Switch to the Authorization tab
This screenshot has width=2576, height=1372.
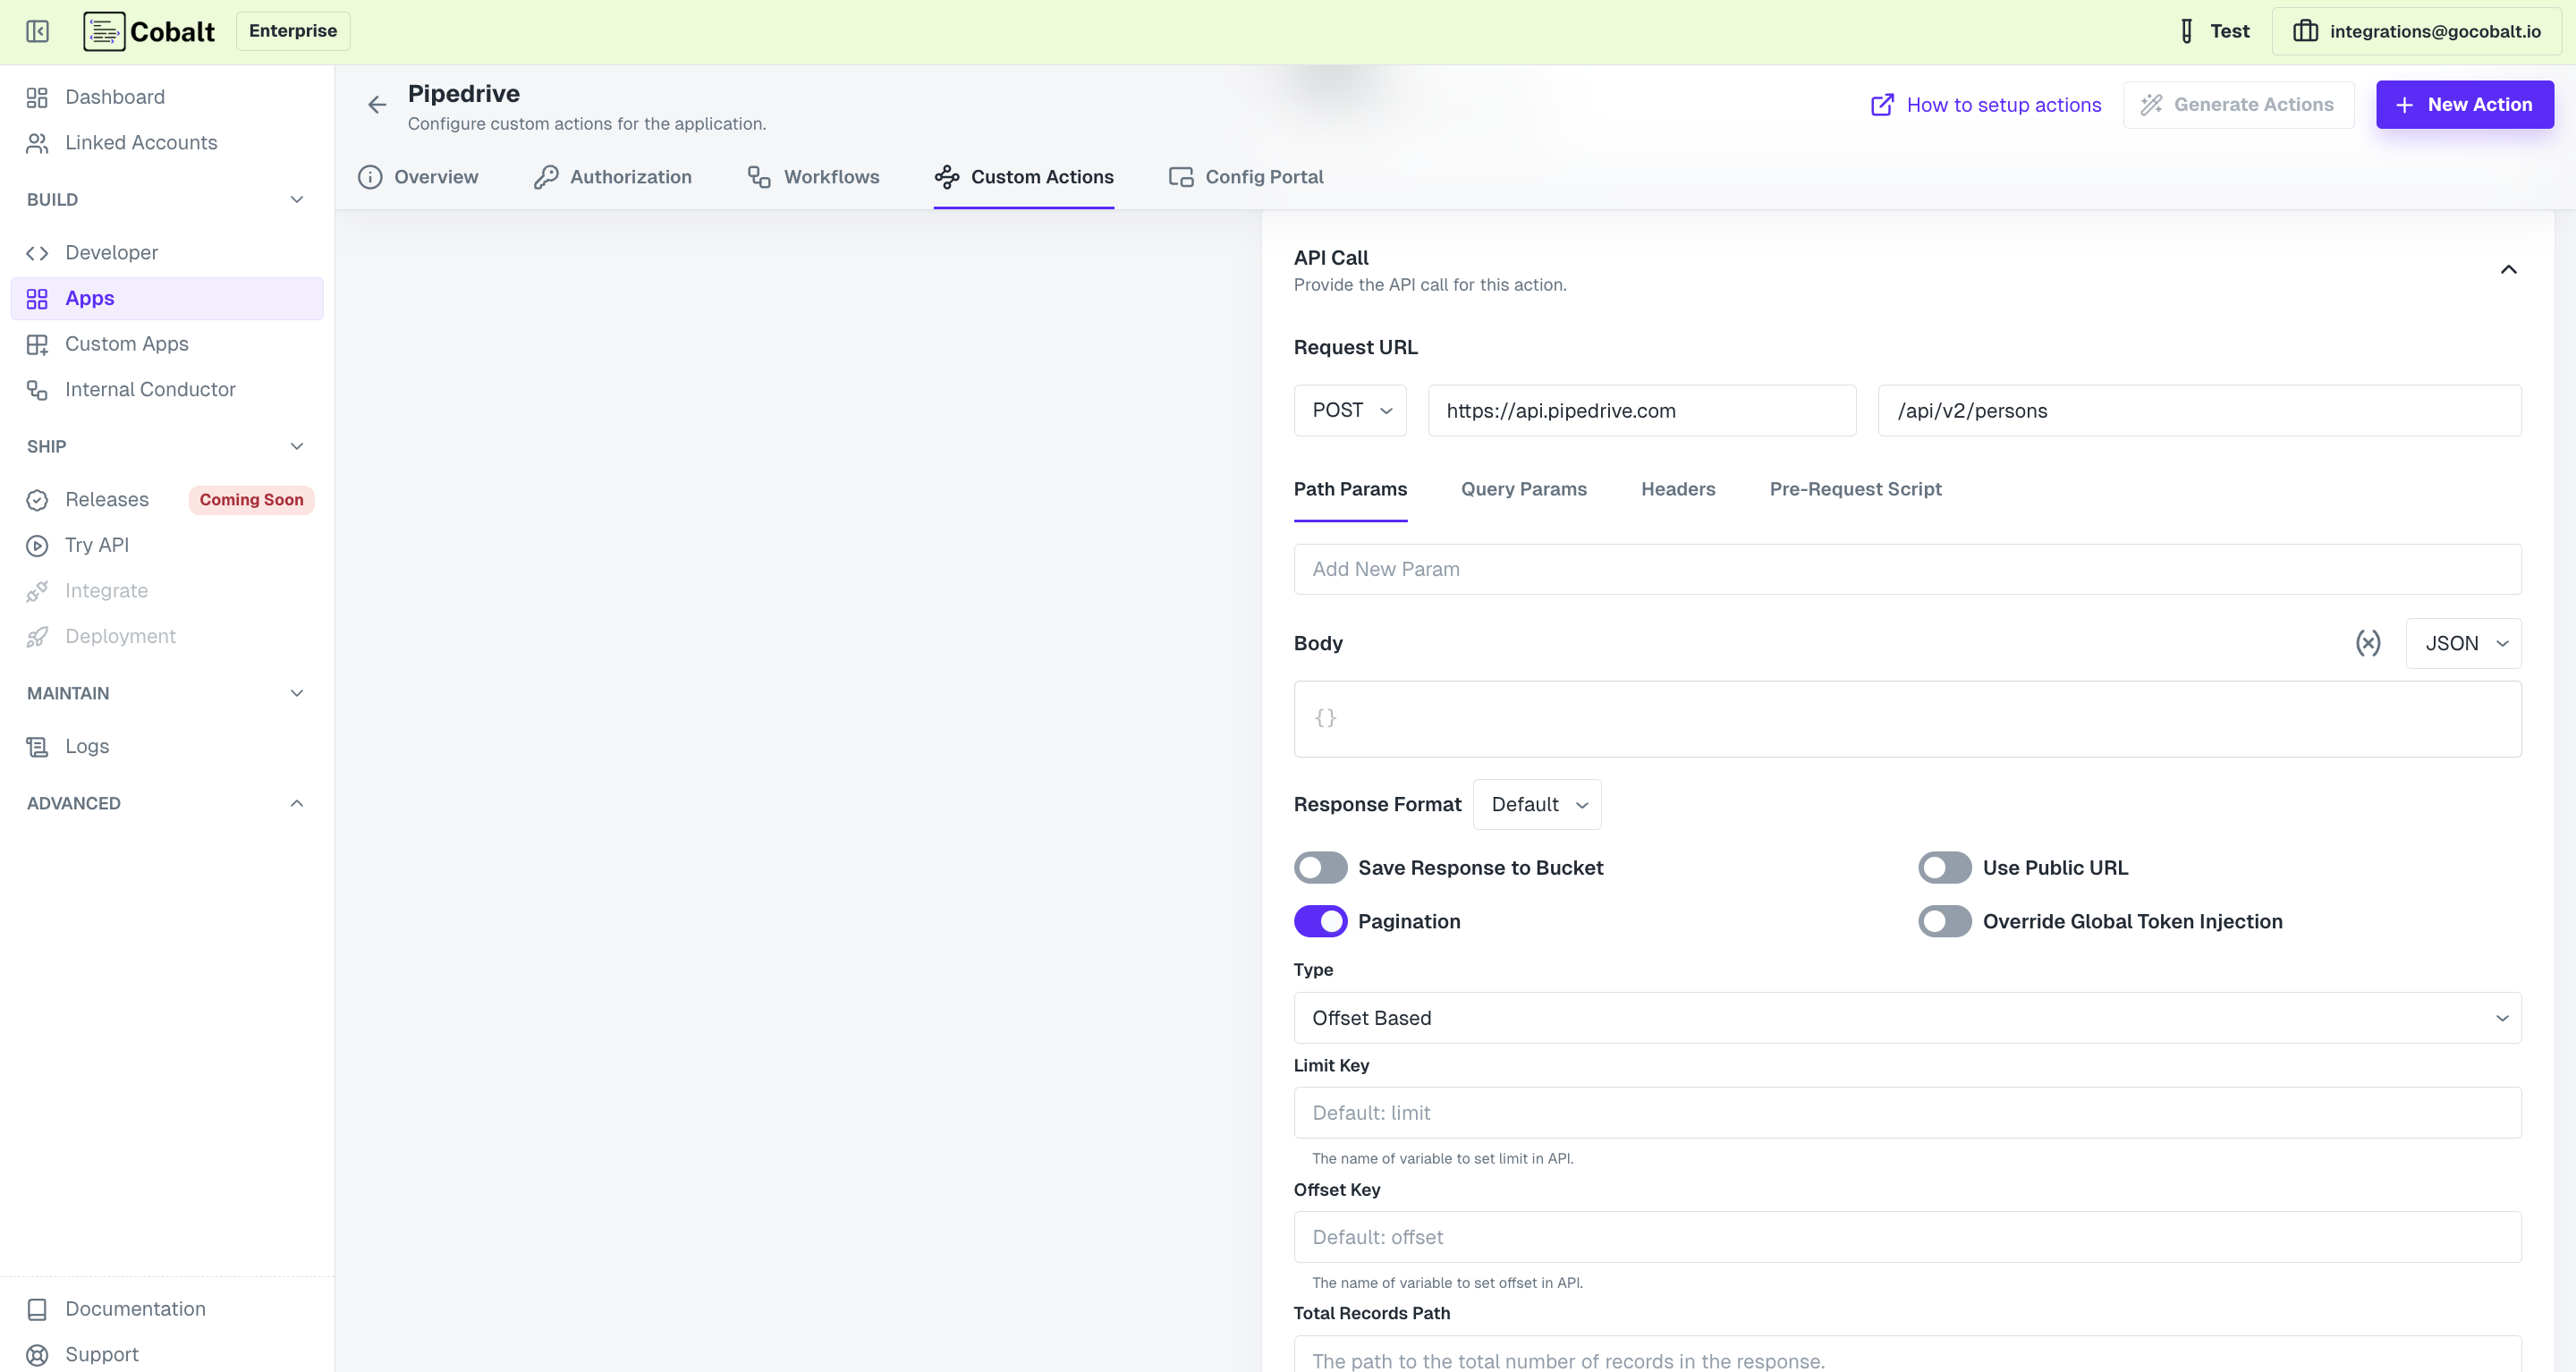pos(612,177)
